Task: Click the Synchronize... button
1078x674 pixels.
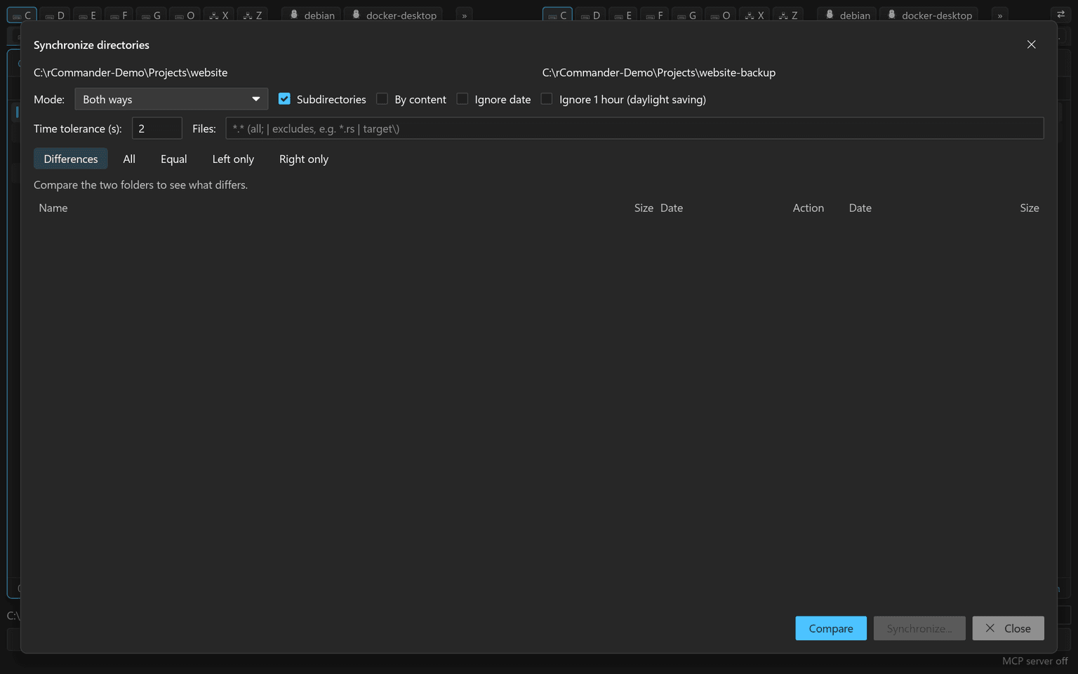Action: (x=919, y=628)
